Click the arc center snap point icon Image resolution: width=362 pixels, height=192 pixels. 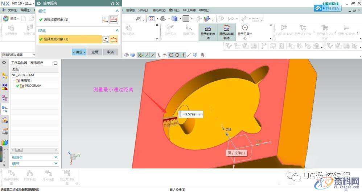(x=171, y=55)
